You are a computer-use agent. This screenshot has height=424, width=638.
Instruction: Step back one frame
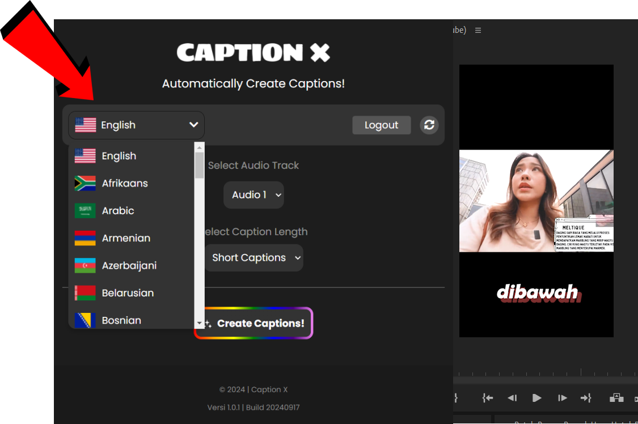tap(512, 398)
